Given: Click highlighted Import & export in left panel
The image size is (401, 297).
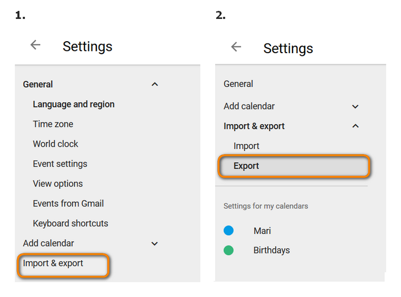Looking at the screenshot, I should (x=53, y=263).
